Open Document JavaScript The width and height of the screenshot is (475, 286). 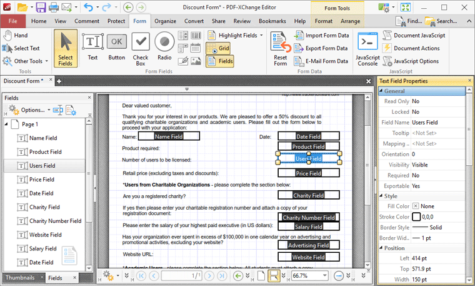[x=414, y=36]
